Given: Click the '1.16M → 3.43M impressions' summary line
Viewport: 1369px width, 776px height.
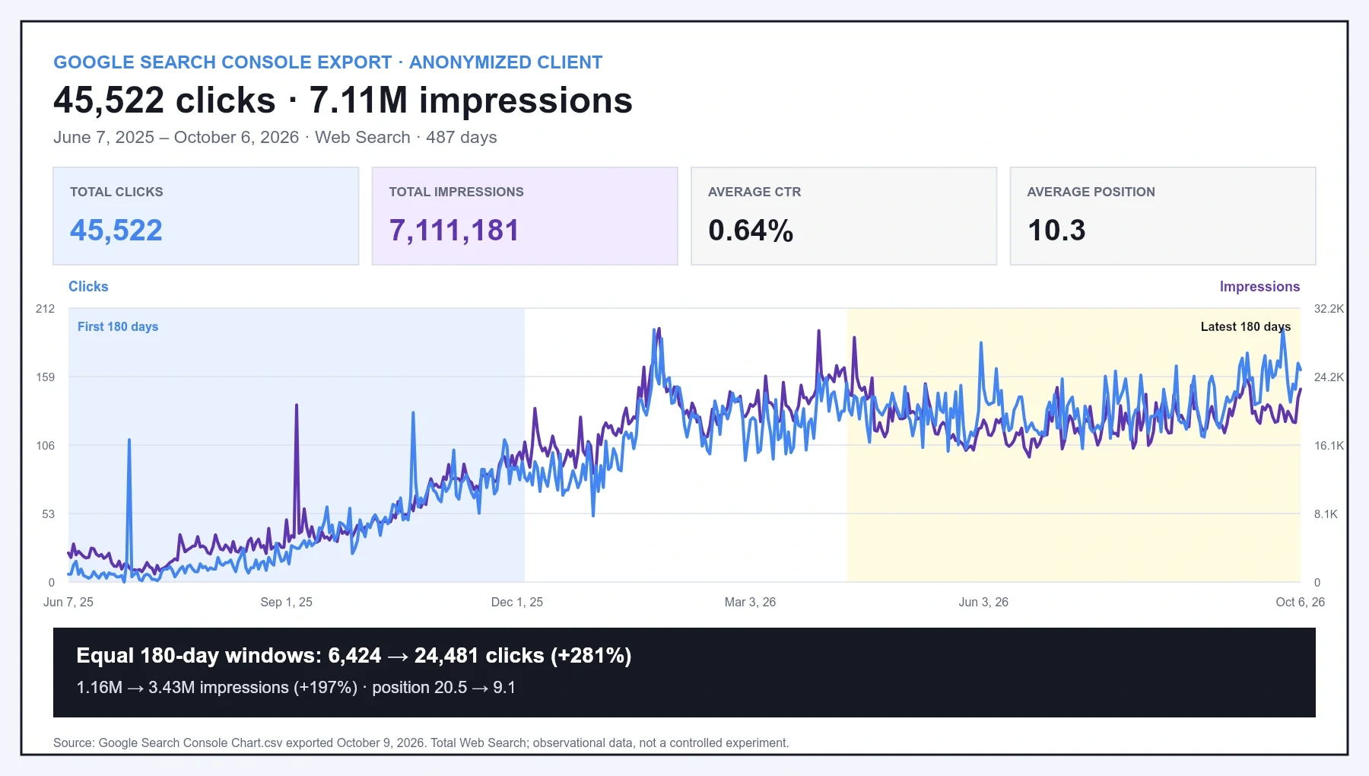Looking at the screenshot, I should coord(296,688).
